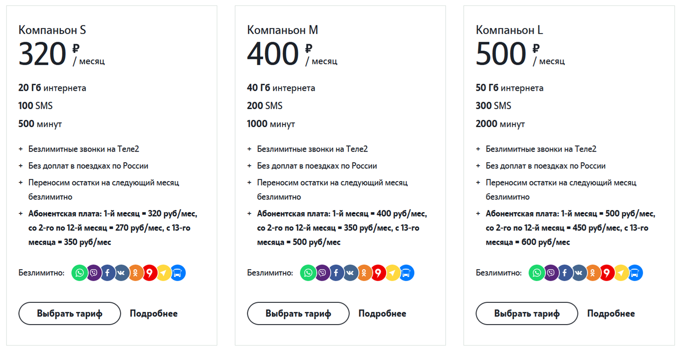Viewport: 682px width, 351px height.
Task: Open the VK icon under Компаньон L
Action: click(579, 273)
